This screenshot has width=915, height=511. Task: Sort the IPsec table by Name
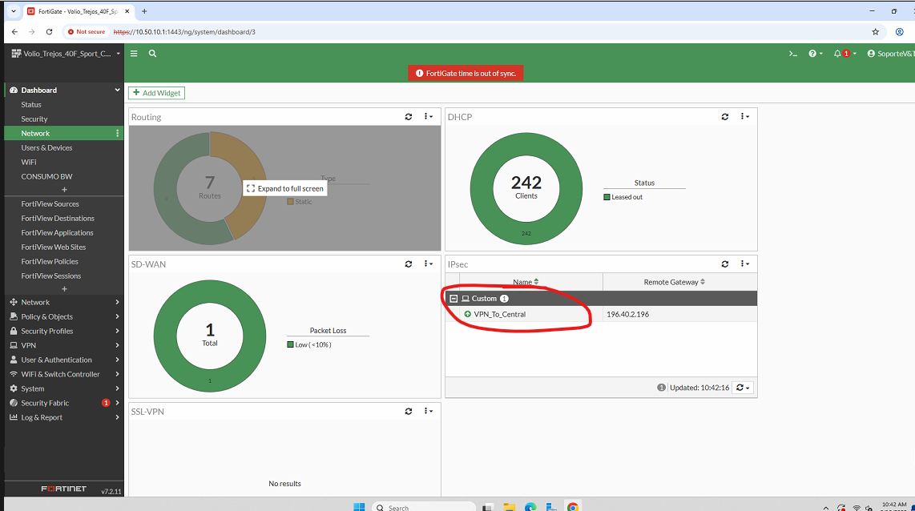[525, 283]
